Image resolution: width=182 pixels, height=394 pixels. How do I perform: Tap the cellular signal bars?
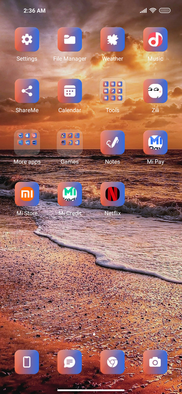click(x=143, y=11)
